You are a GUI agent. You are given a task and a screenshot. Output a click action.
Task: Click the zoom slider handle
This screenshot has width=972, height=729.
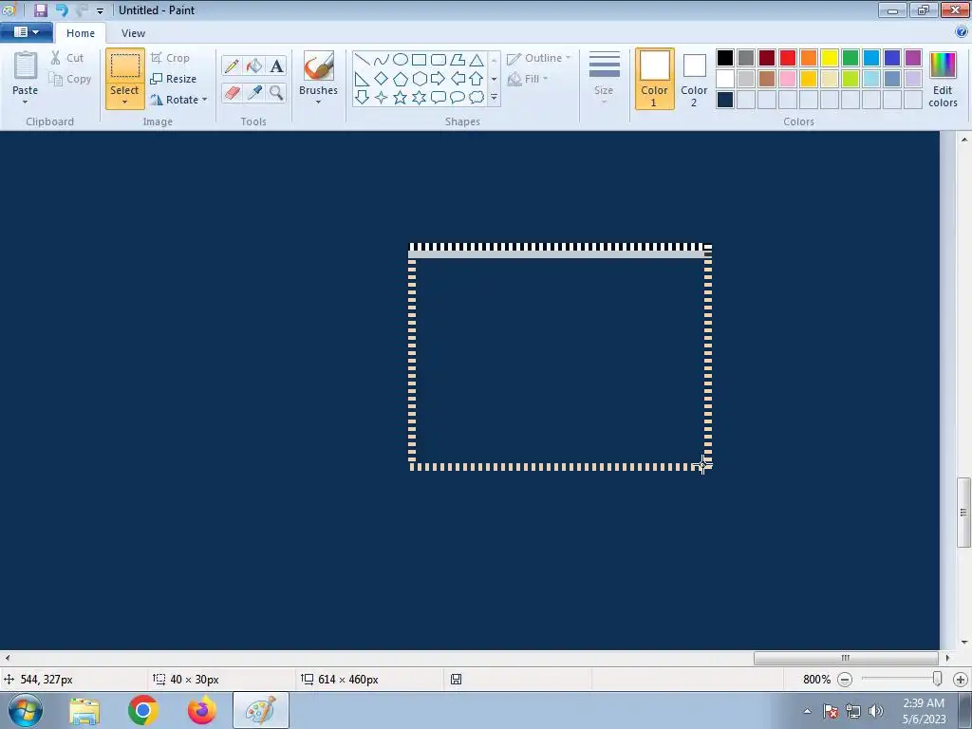coord(937,679)
